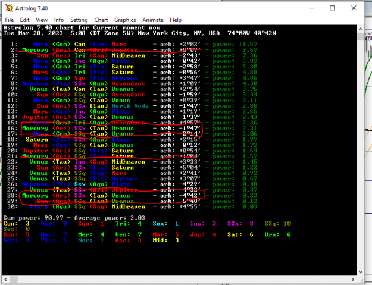Screen dimensions: 372x285
Task: Click the vertical scrollbar thumb
Action: tap(361, 36)
